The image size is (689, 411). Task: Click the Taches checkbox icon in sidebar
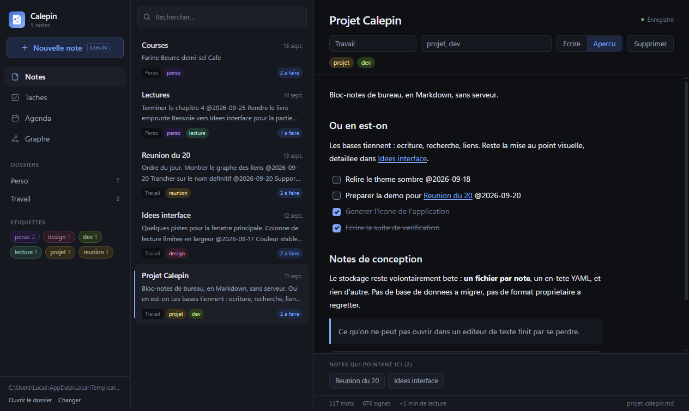pos(15,97)
